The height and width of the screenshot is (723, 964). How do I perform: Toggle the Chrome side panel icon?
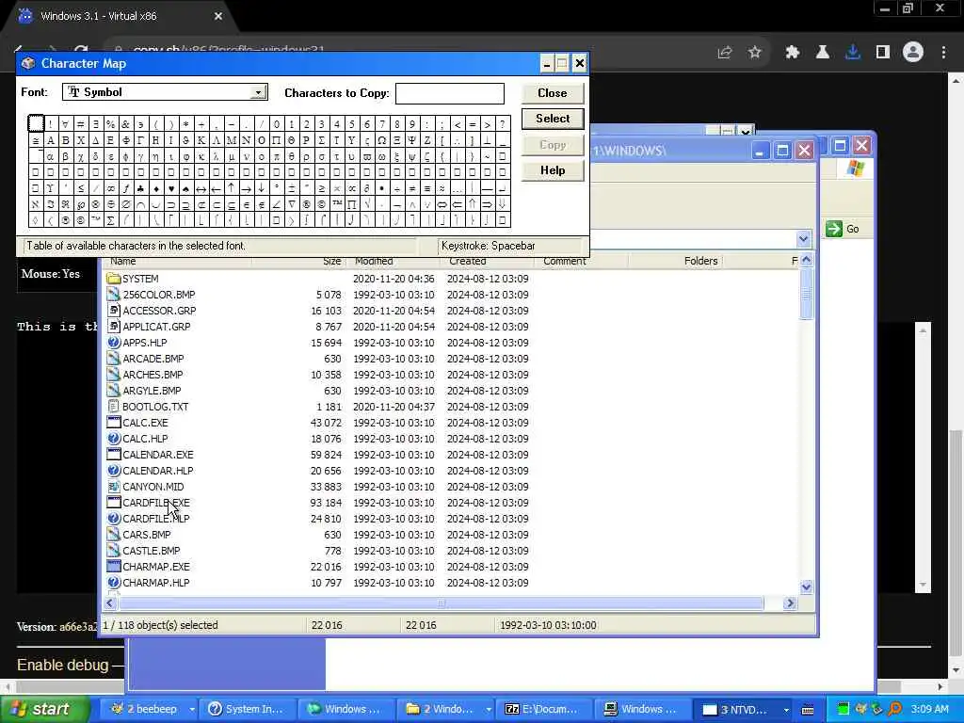883,53
